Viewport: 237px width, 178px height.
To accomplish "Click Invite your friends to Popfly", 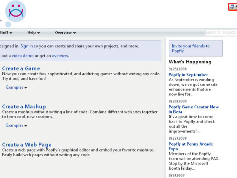I will [x=190, y=48].
